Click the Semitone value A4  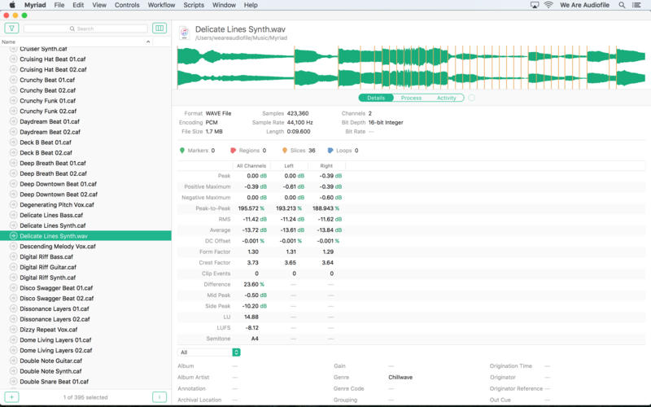pyautogui.click(x=255, y=339)
